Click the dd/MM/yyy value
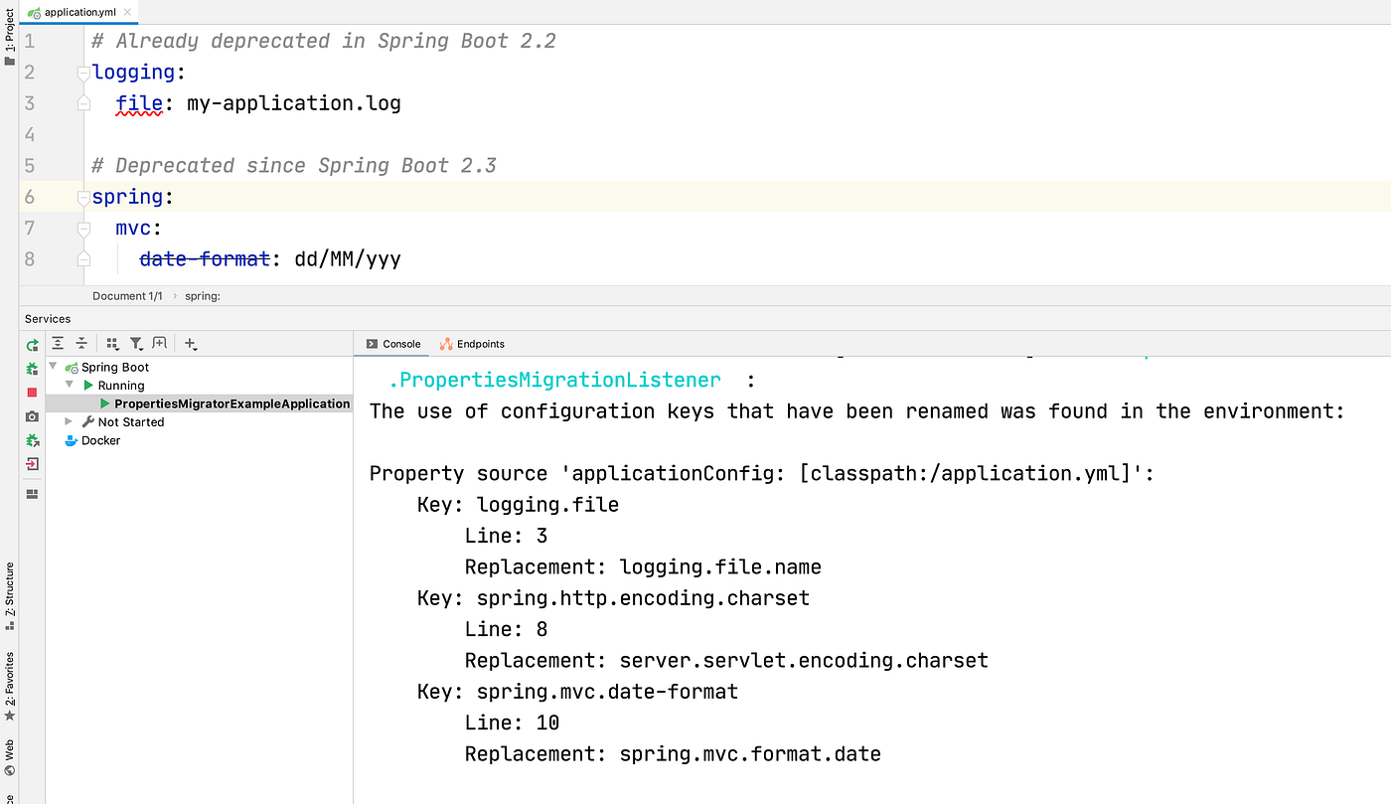Image resolution: width=1391 pixels, height=804 pixels. [x=348, y=259]
